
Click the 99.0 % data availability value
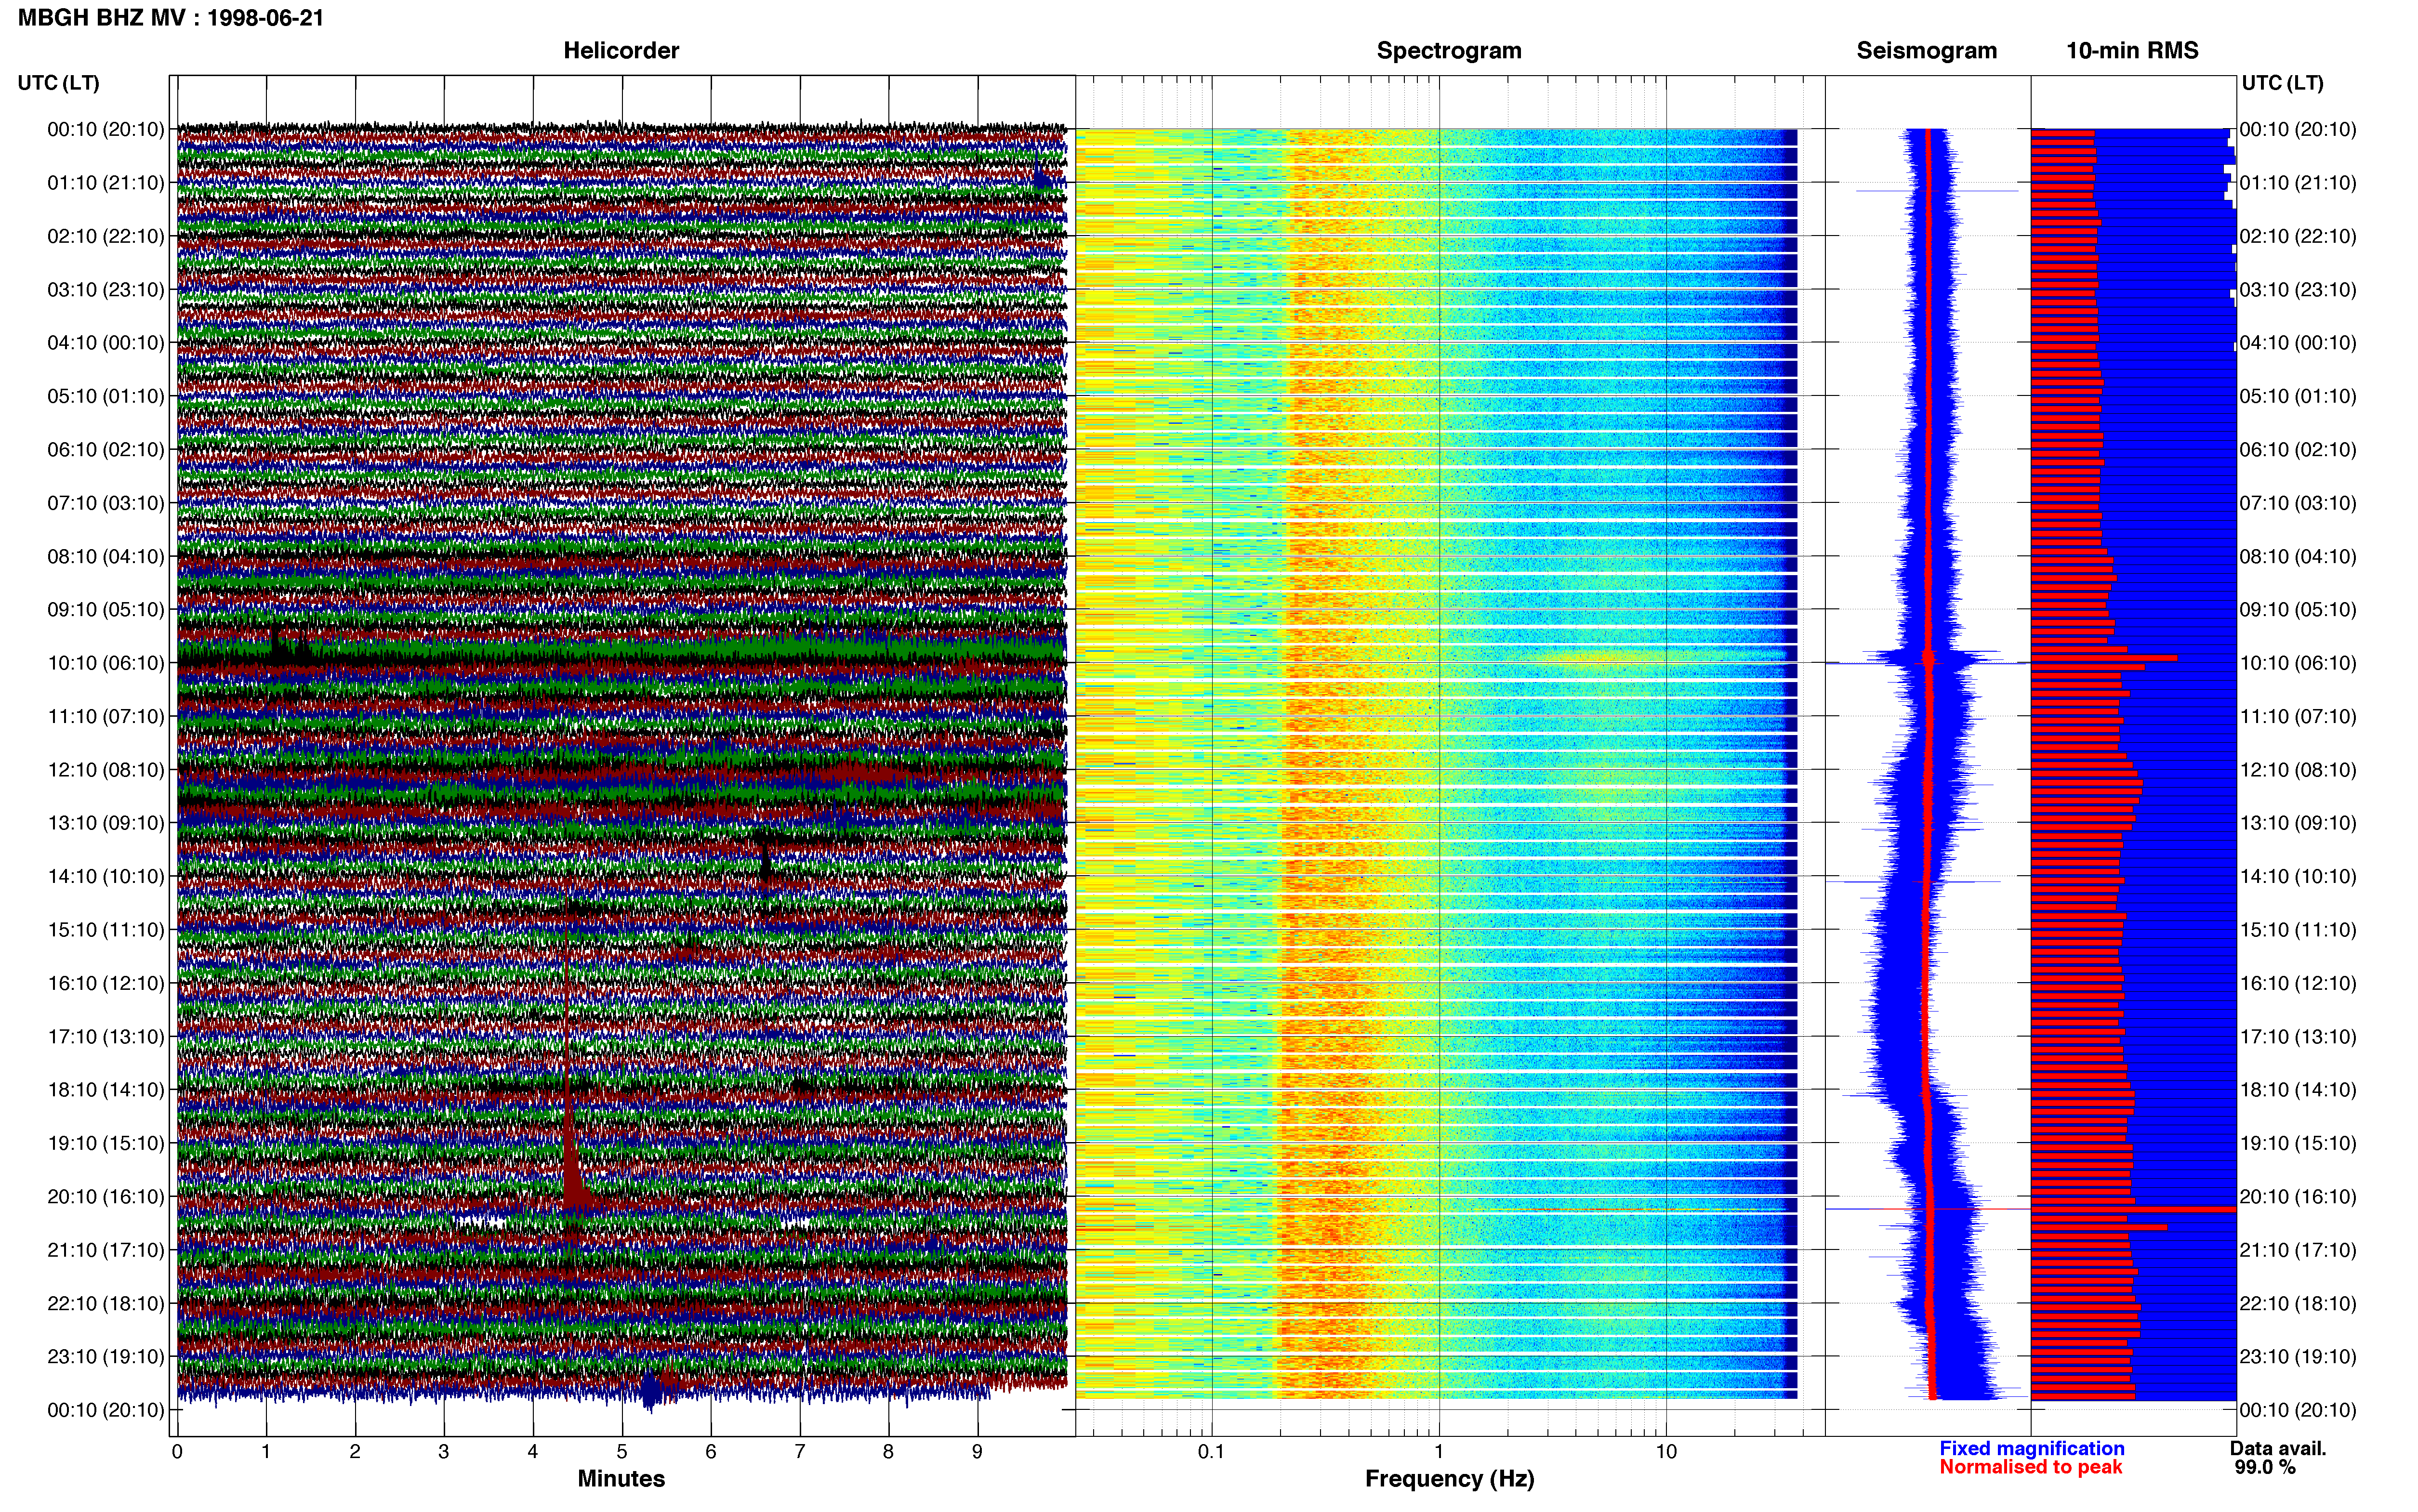2265,1467
